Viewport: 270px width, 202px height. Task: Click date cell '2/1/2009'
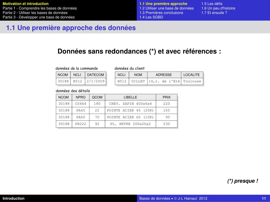pos(95,81)
